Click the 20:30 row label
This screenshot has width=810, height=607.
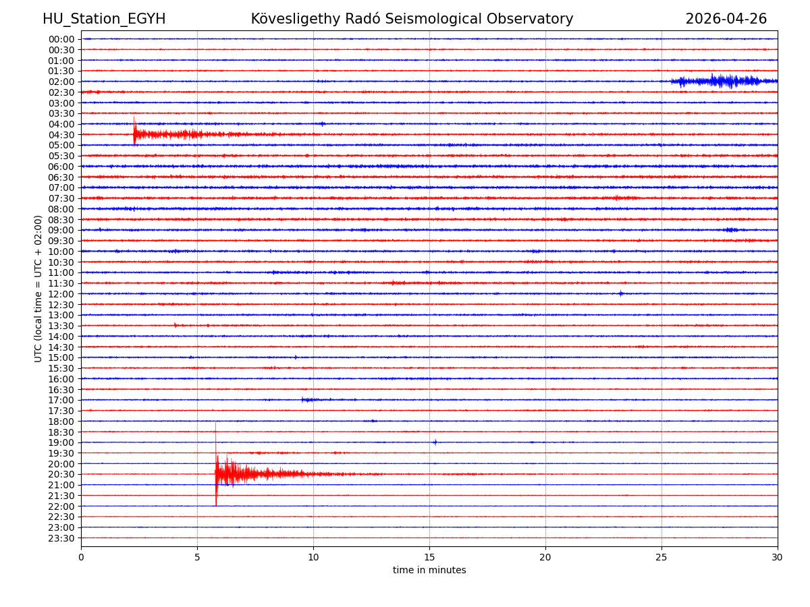(x=61, y=474)
